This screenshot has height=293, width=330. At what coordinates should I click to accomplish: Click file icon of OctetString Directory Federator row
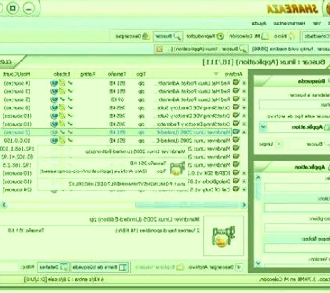pos(236,124)
